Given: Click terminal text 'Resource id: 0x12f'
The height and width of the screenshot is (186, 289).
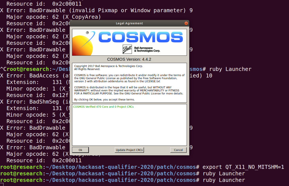Looking at the screenshot, I should [37, 95].
